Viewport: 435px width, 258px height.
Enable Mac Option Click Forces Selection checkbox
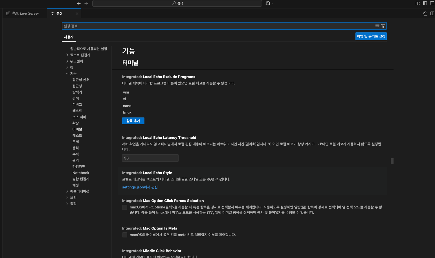point(125,207)
